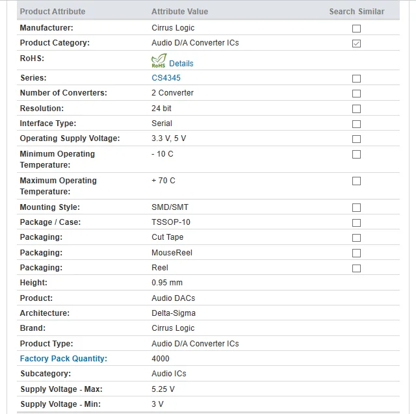416x414 pixels.
Task: Open the RoHS Details link
Action: [x=181, y=64]
